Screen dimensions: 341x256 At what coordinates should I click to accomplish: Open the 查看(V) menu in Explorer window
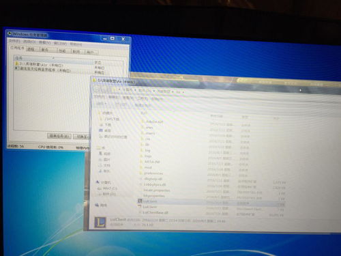pos(128,98)
